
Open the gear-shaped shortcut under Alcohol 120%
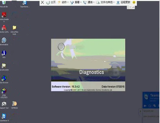[x=4, y=42]
